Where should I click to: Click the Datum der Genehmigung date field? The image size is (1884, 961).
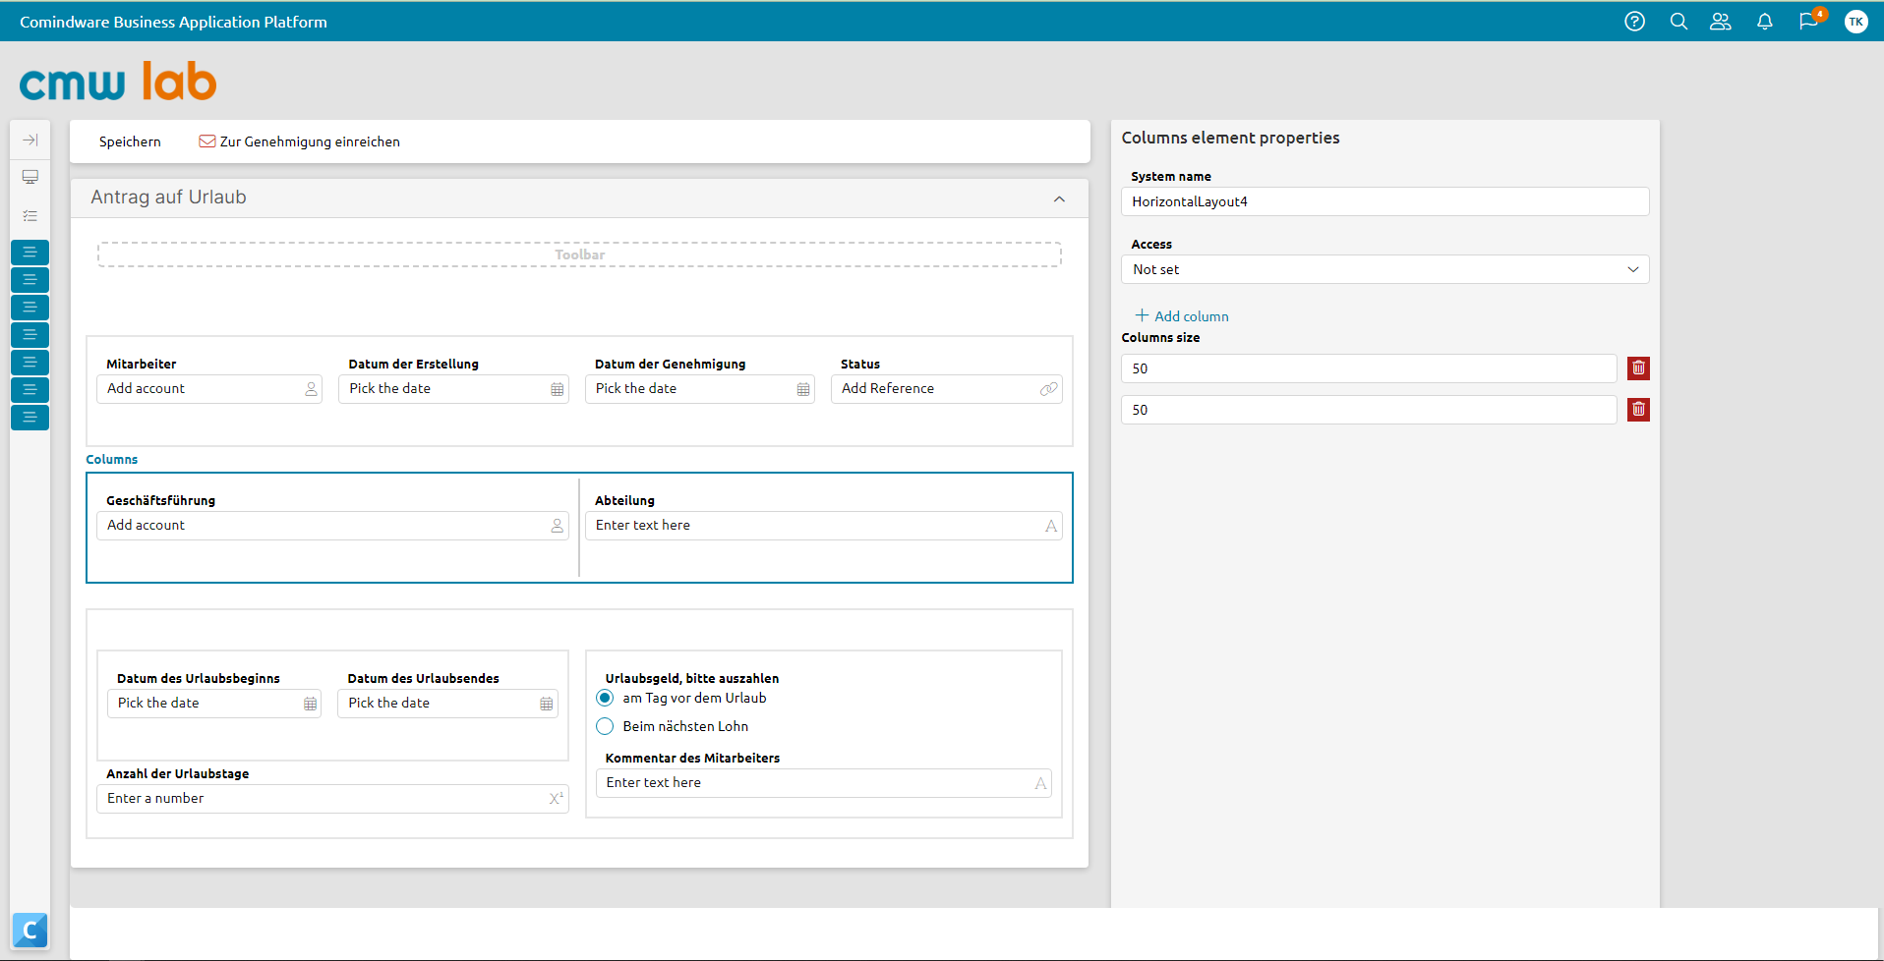click(699, 389)
